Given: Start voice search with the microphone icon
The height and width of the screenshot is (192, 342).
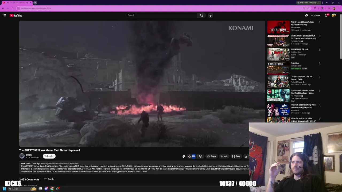Looking at the screenshot, I should pyautogui.click(x=211, y=15).
